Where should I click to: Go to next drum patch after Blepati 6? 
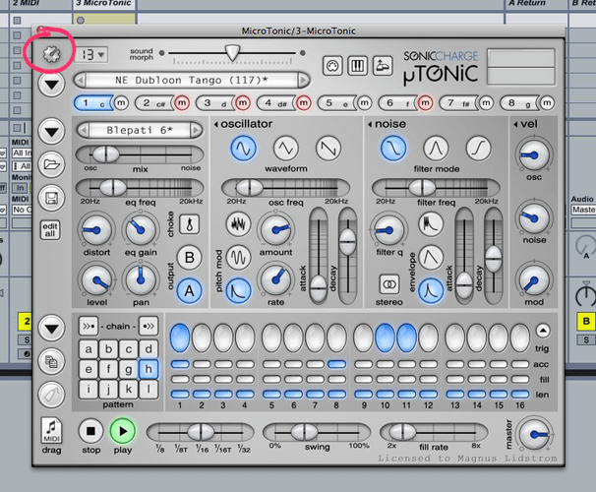pyautogui.click(x=196, y=131)
